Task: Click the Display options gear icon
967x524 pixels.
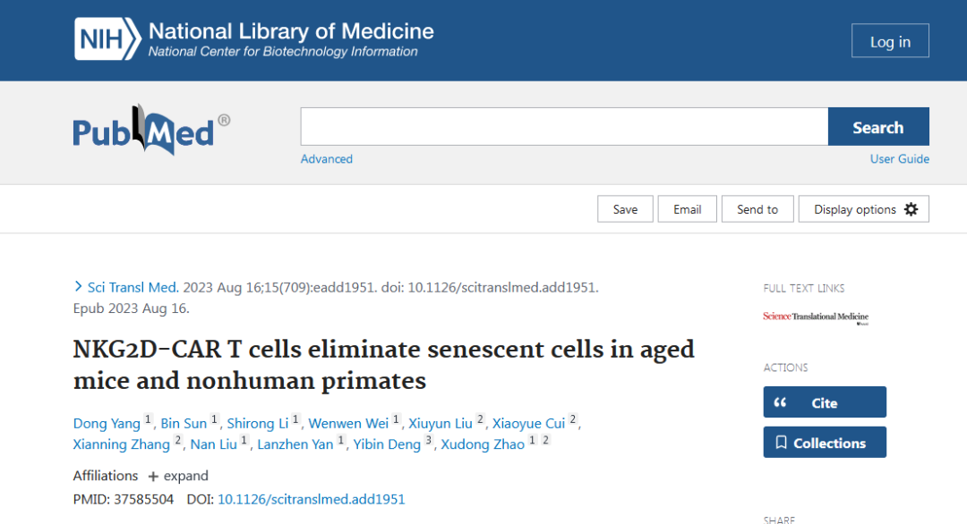Action: [911, 209]
